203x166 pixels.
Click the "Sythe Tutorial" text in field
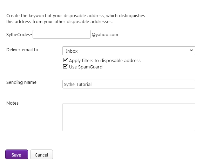pos(78,85)
